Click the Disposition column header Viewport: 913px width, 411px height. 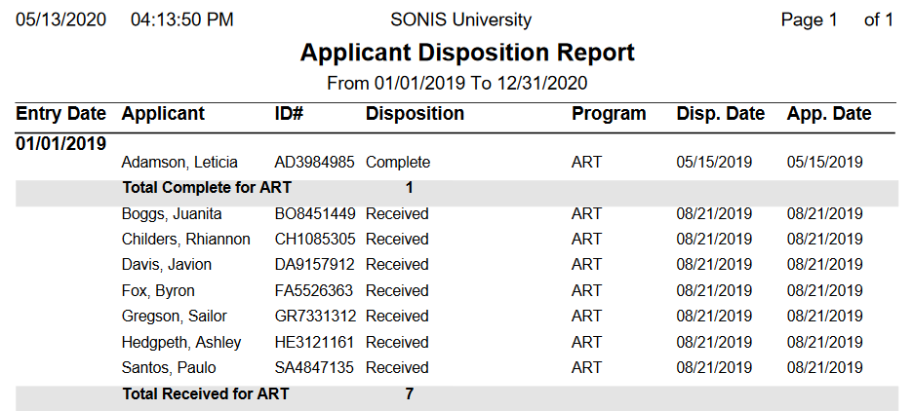(415, 114)
